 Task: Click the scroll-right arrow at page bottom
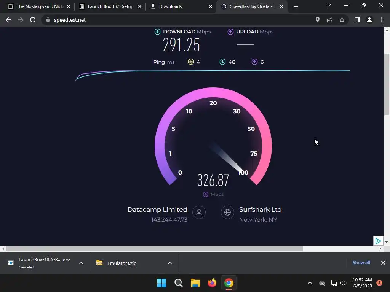point(380,249)
